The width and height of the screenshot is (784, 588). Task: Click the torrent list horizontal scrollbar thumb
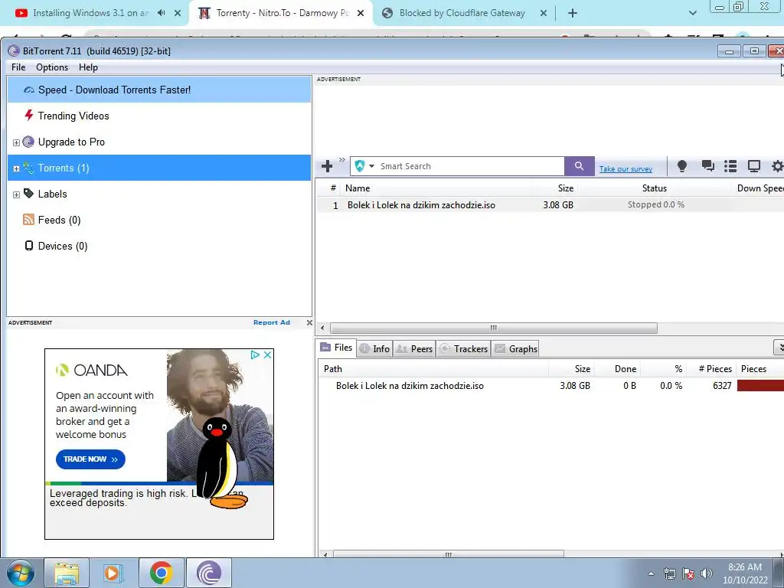[494, 328]
